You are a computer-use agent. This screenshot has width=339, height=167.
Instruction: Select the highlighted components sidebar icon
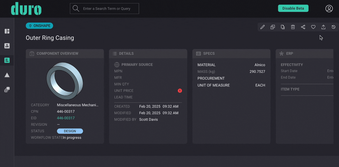click(x=7, y=60)
